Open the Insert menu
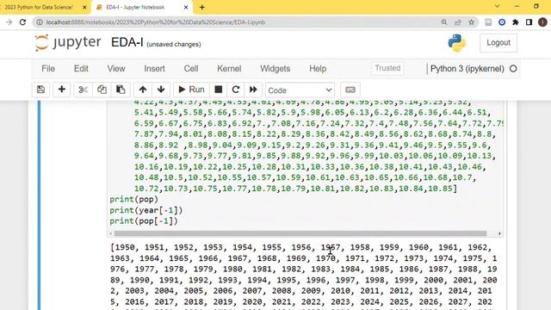This screenshot has width=551, height=310. 154,69
